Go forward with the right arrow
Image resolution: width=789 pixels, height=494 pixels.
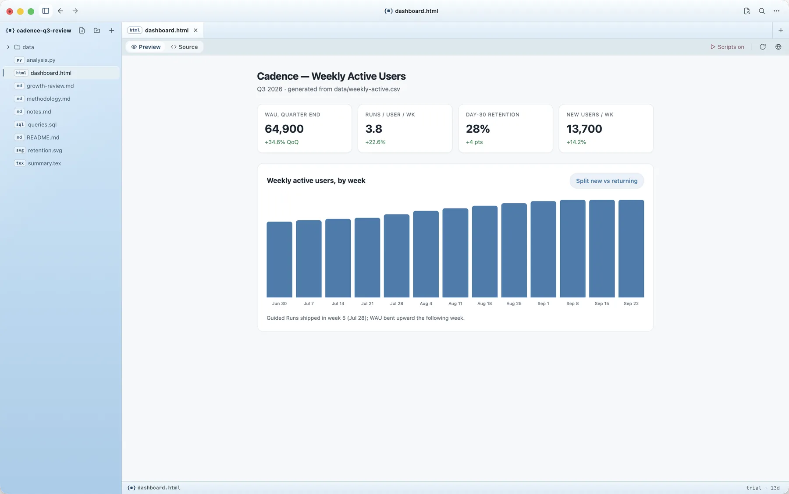coord(75,11)
